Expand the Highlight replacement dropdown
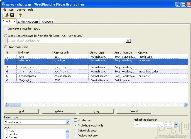 point(176,125)
